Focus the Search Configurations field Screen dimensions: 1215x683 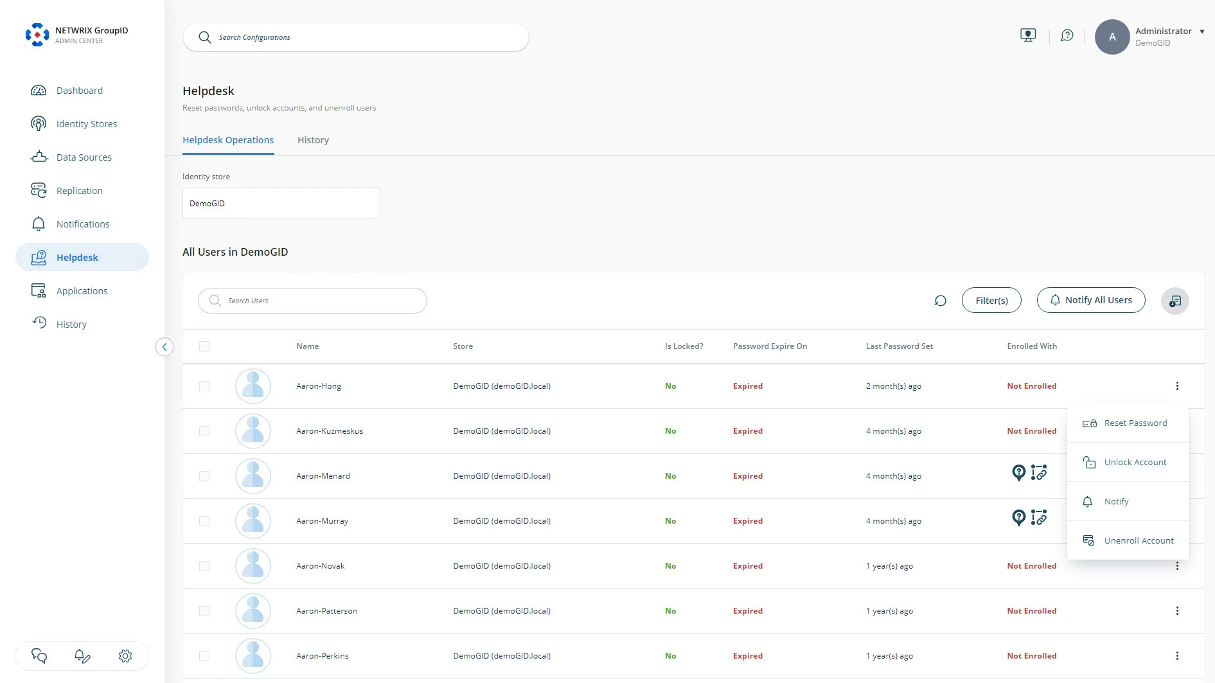[356, 37]
